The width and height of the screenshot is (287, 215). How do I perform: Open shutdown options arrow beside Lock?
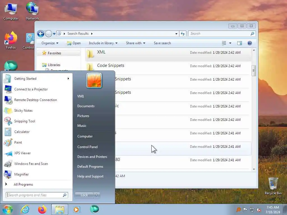click(97, 195)
